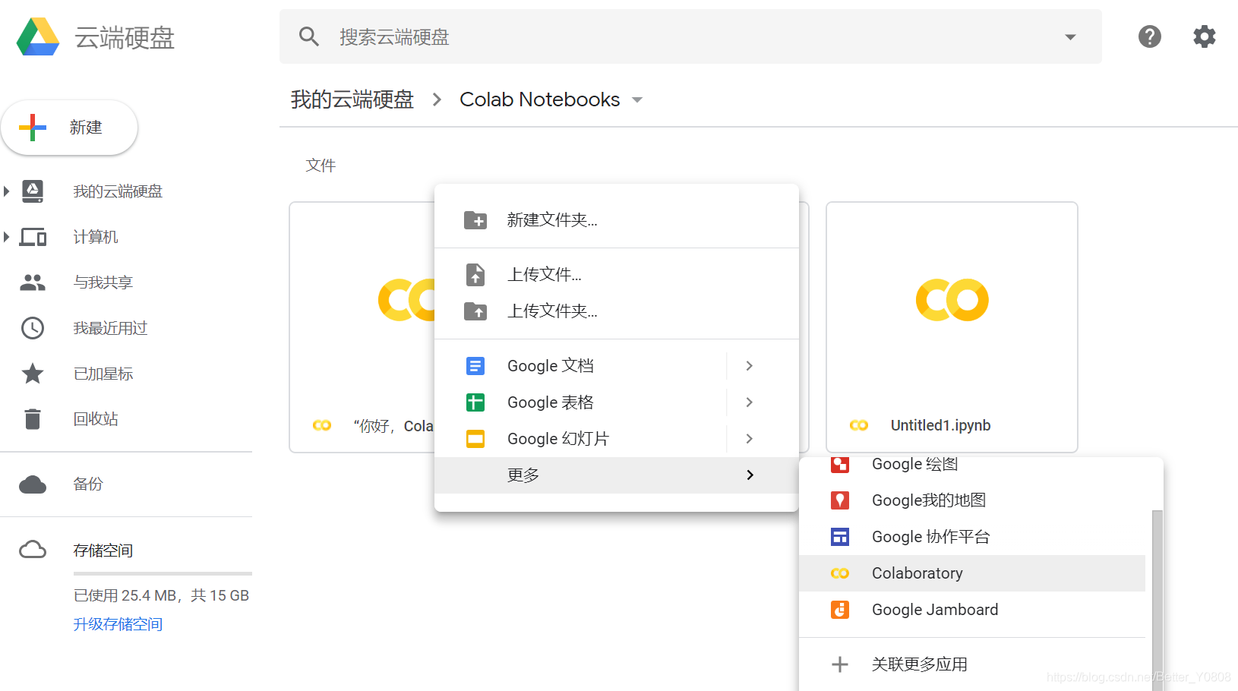This screenshot has height=691, width=1238.
Task: Go to 我的云端硬盘 breadcrumb
Action: point(352,99)
